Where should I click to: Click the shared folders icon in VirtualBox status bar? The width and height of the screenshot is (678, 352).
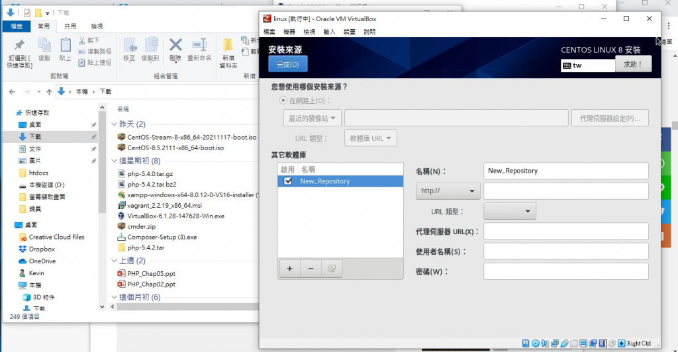[574, 343]
